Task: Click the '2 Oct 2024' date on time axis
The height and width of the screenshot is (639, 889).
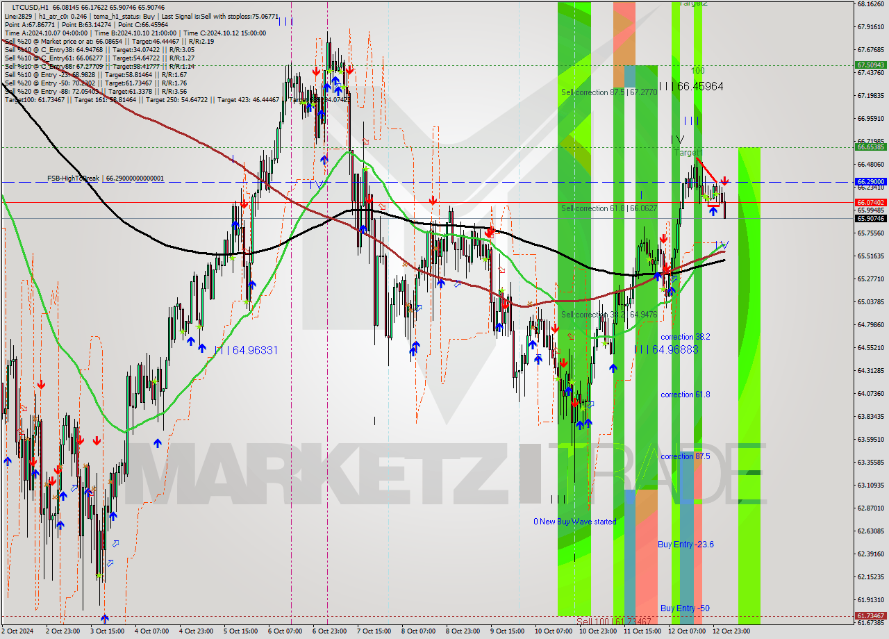Action: (17, 631)
